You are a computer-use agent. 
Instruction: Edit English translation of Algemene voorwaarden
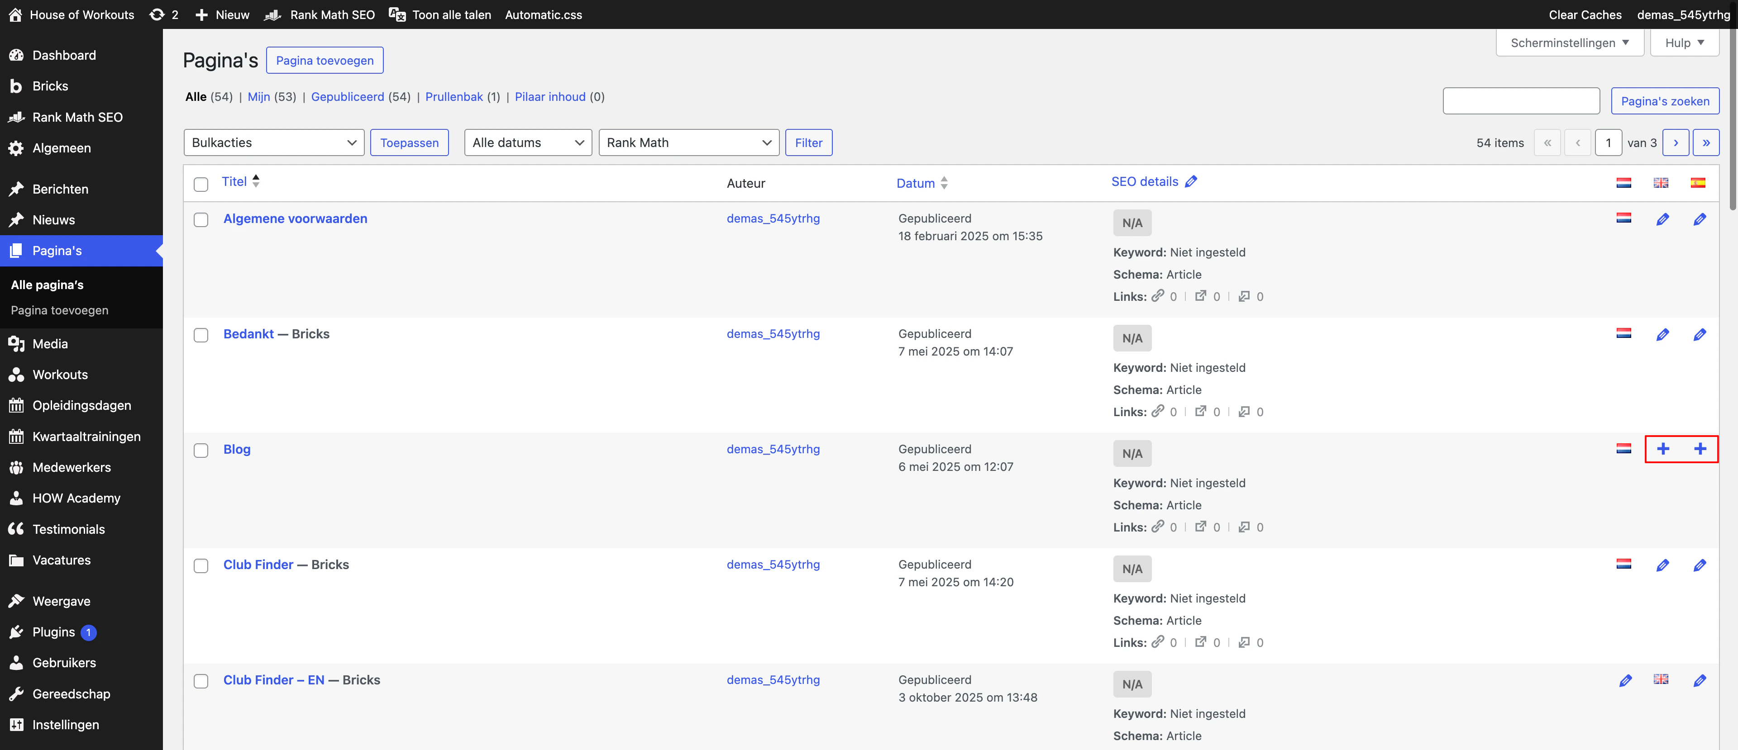click(x=1662, y=219)
